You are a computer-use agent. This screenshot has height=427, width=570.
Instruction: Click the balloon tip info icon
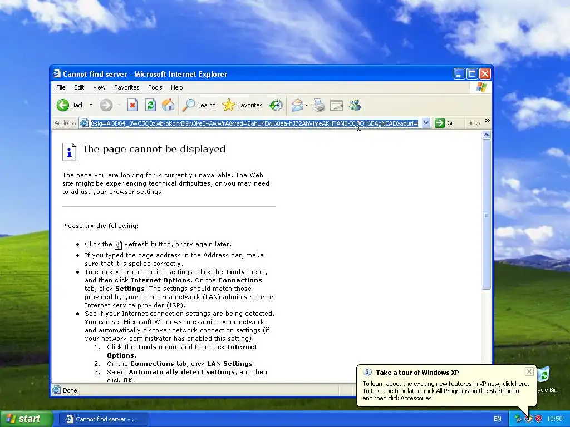click(x=367, y=373)
